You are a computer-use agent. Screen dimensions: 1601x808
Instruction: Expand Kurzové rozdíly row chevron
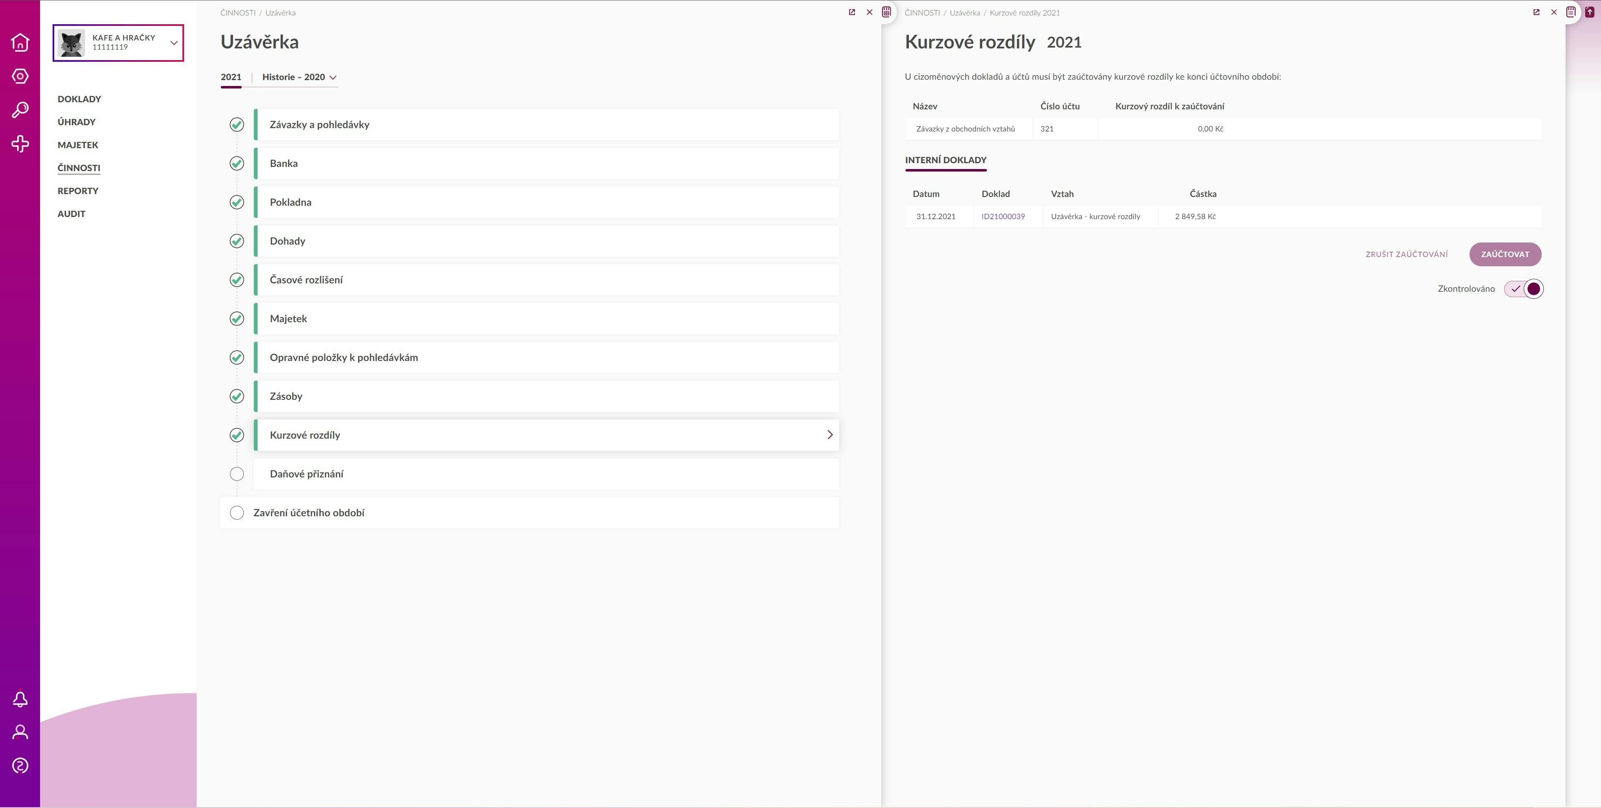point(830,435)
